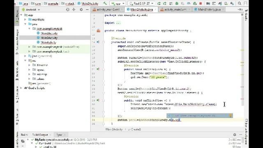Open Project panel settings gear

81,10
